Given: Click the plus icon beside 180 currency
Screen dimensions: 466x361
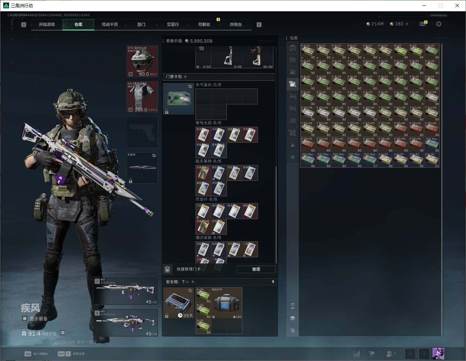Looking at the screenshot, I should click(x=407, y=24).
